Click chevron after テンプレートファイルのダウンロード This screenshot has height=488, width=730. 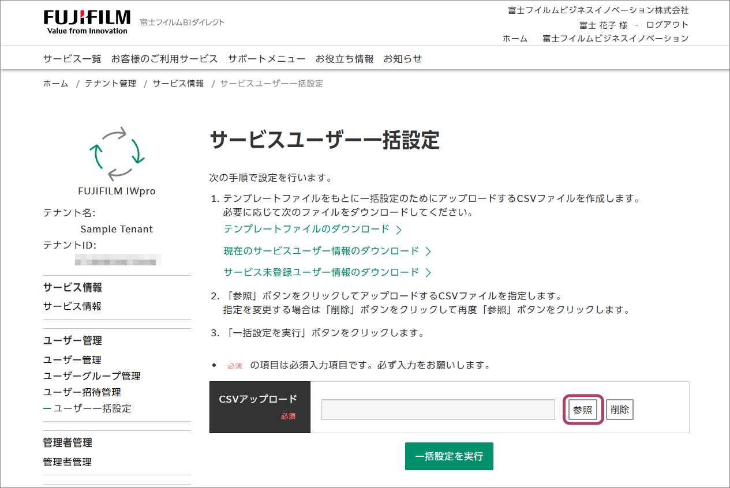[x=399, y=230]
